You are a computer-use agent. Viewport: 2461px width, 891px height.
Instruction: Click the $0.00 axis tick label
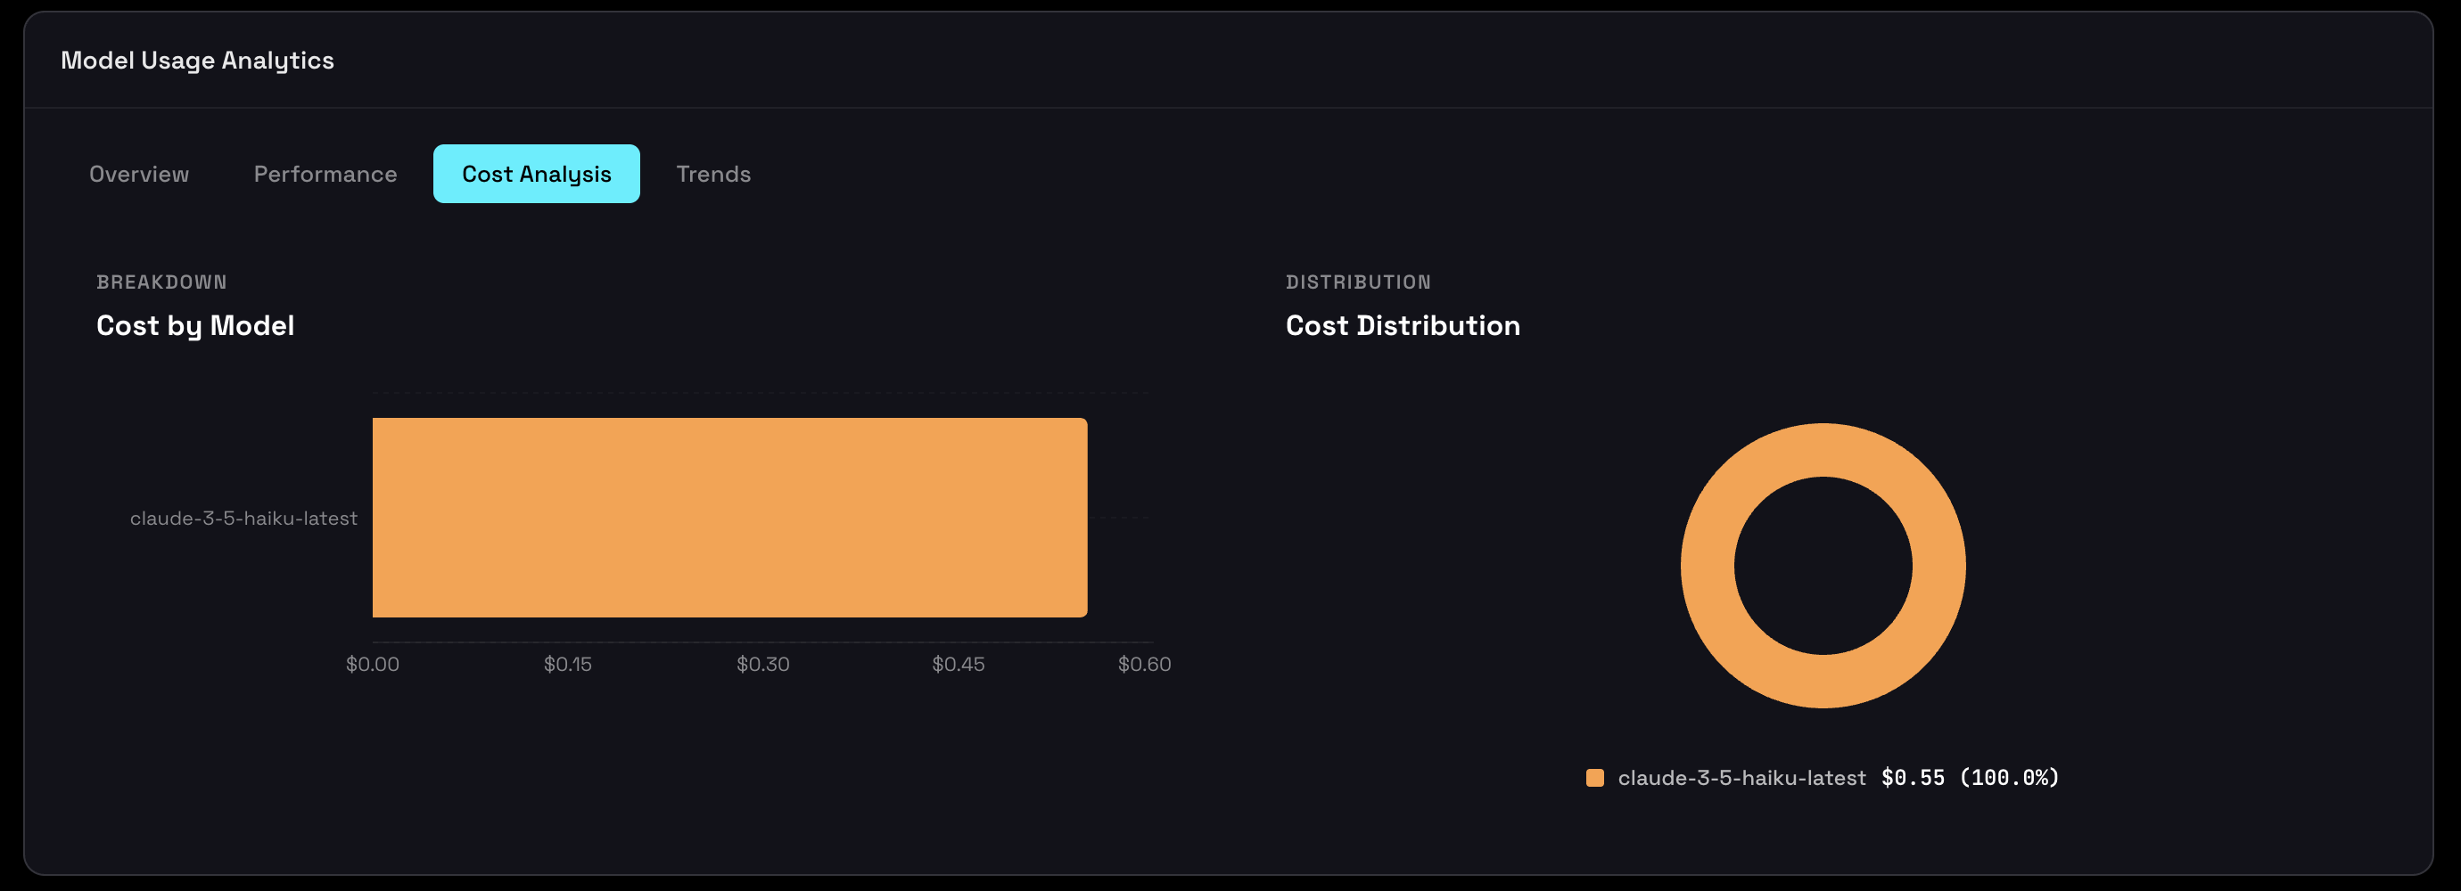tap(374, 663)
